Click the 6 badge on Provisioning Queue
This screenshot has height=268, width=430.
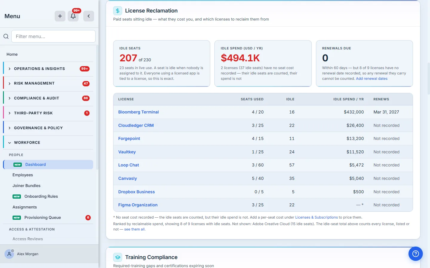[x=88, y=218]
